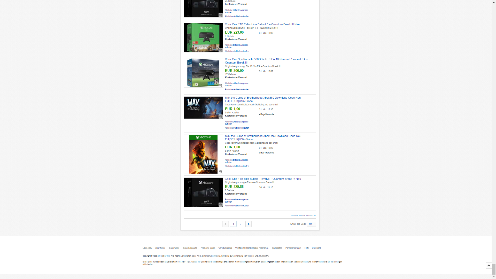Open Max Curse of Brotherhood XboxOne listing
Screen dimensions: 496x279
[x=263, y=138]
